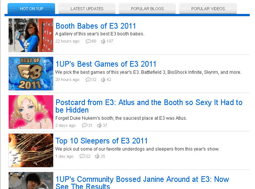The height and width of the screenshot is (189, 255).
Task: Open 1UP's Best Games of E3 2011
Action: 106,64
